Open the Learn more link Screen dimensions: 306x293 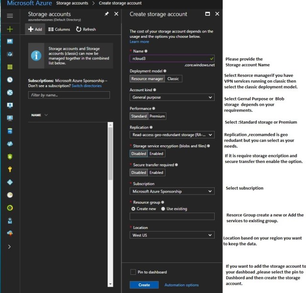pos(139,42)
